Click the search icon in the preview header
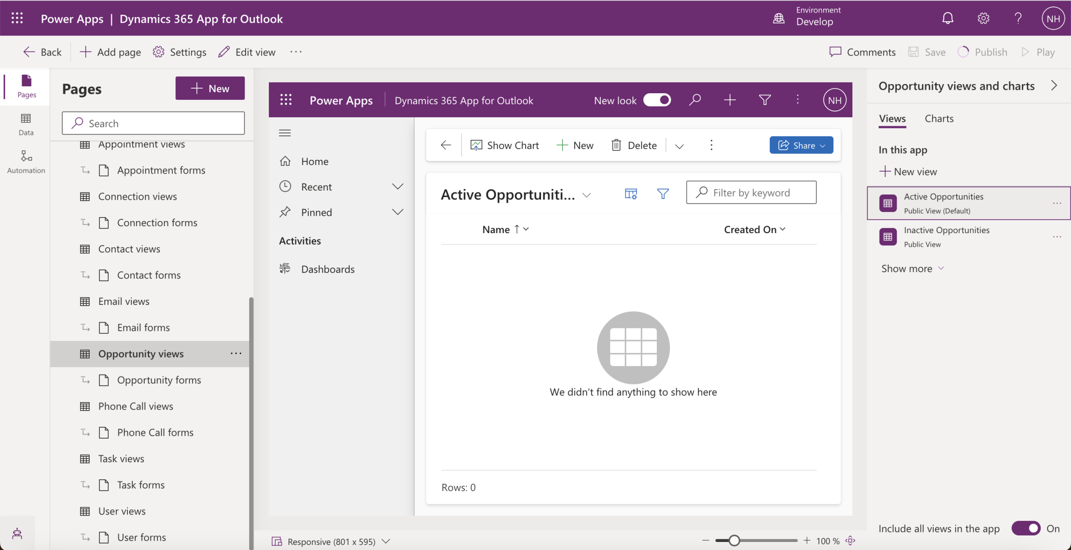1071x550 pixels. point(695,100)
